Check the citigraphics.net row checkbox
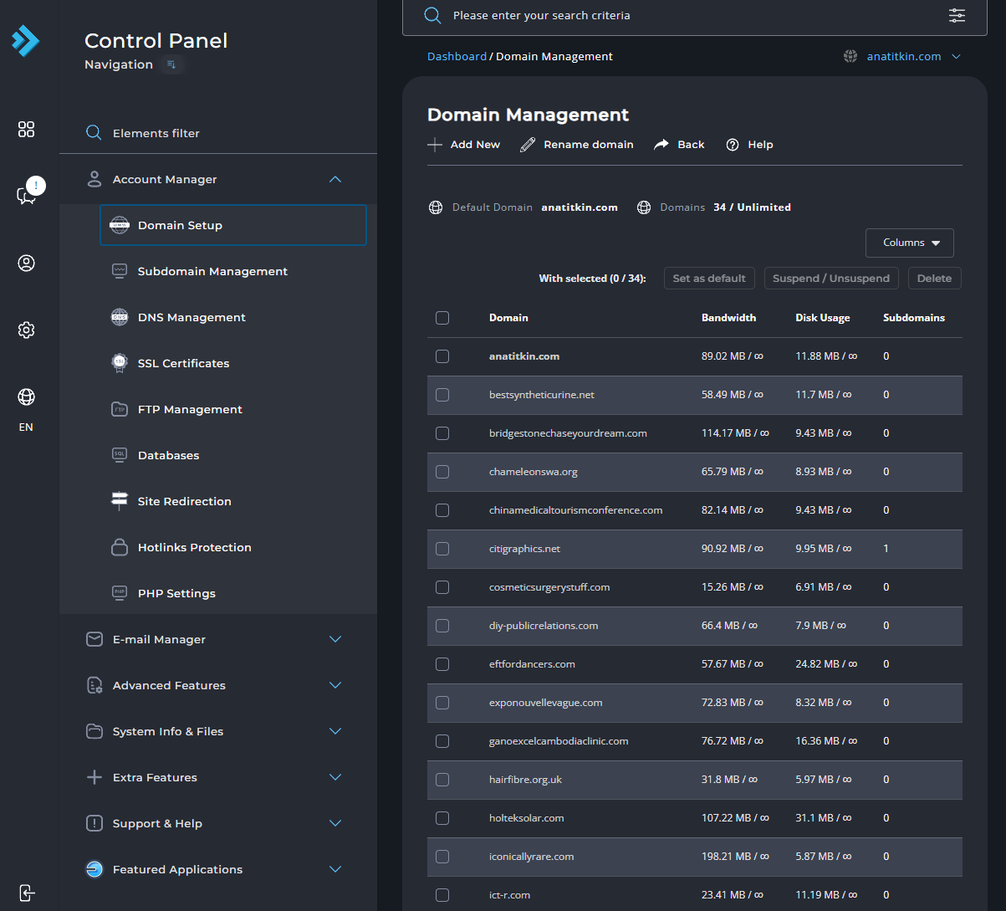 [x=442, y=549]
